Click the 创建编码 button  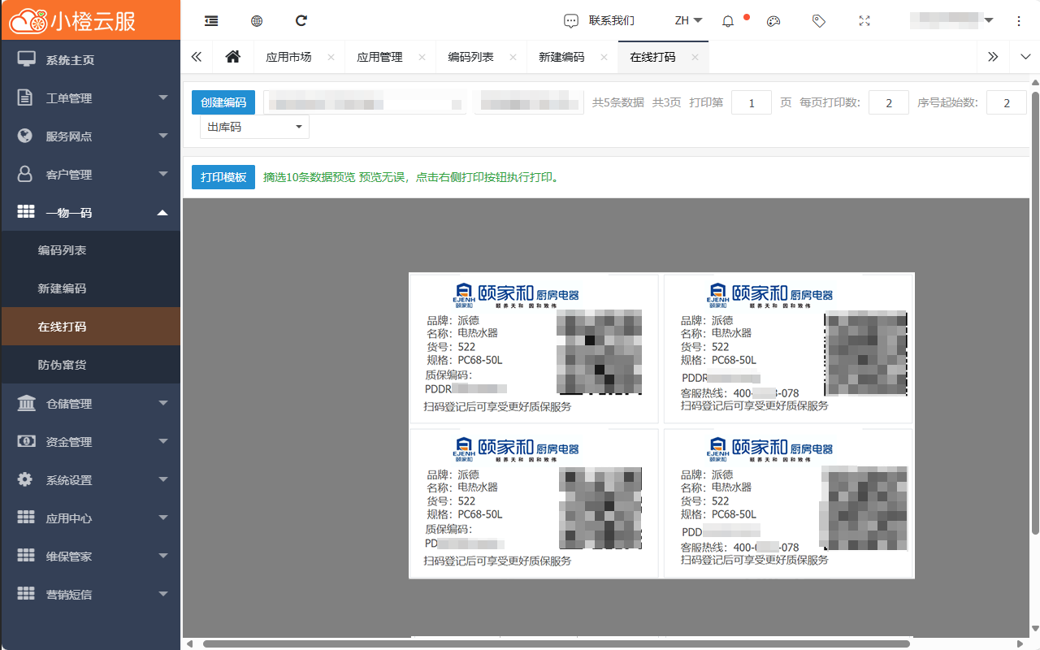coord(223,102)
